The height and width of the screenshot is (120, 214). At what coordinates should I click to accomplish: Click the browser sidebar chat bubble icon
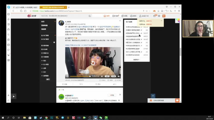[x=8, y=50]
